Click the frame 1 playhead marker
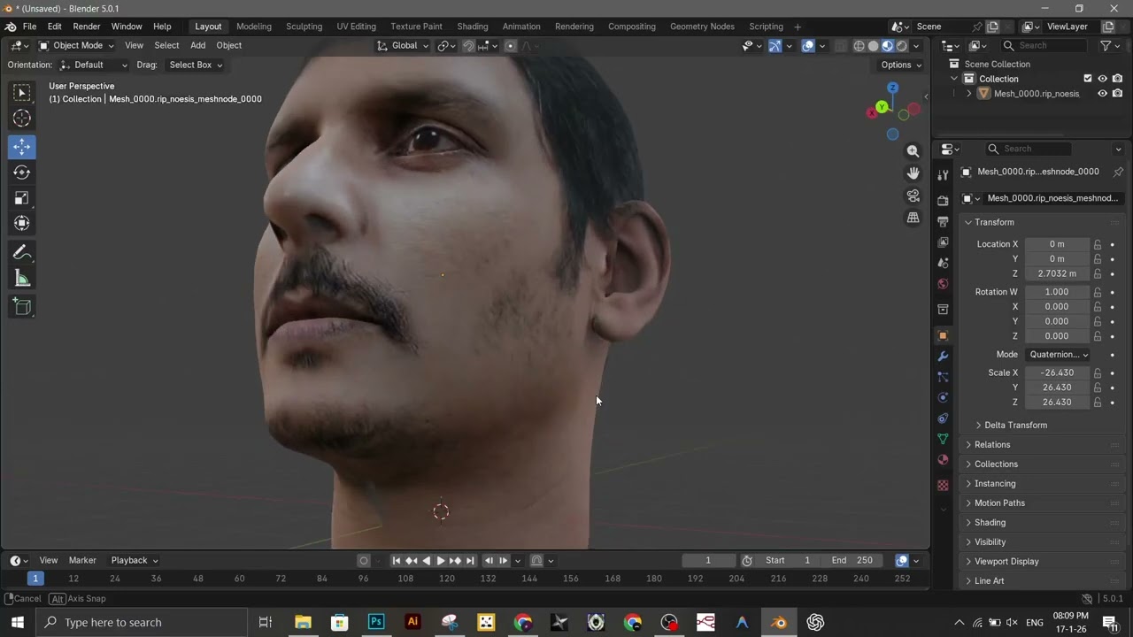This screenshot has height=637, width=1133. point(35,579)
